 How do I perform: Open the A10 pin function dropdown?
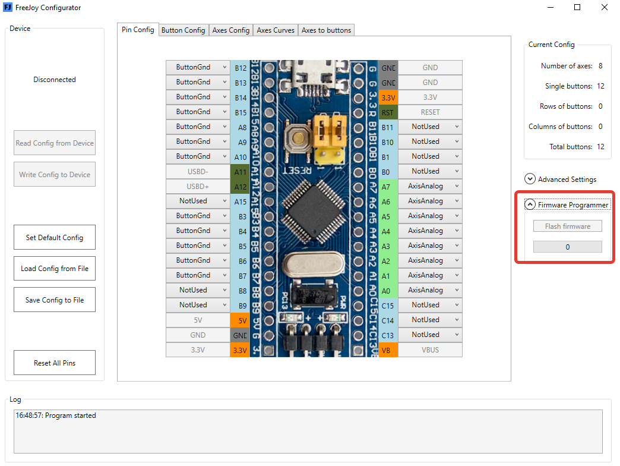pyautogui.click(x=198, y=156)
